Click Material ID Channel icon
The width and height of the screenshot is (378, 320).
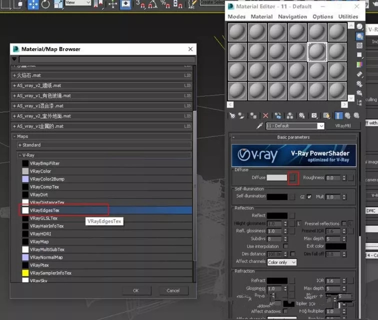point(314,115)
